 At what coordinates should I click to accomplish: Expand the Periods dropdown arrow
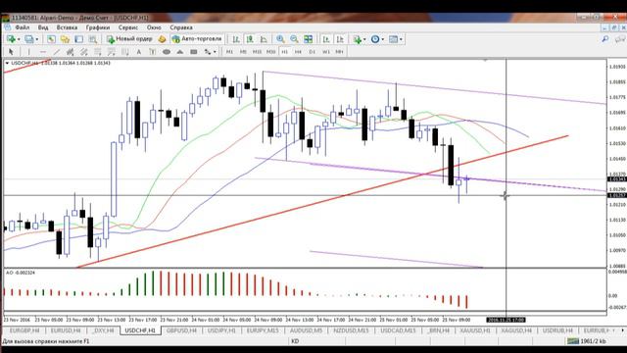pyautogui.click(x=383, y=39)
